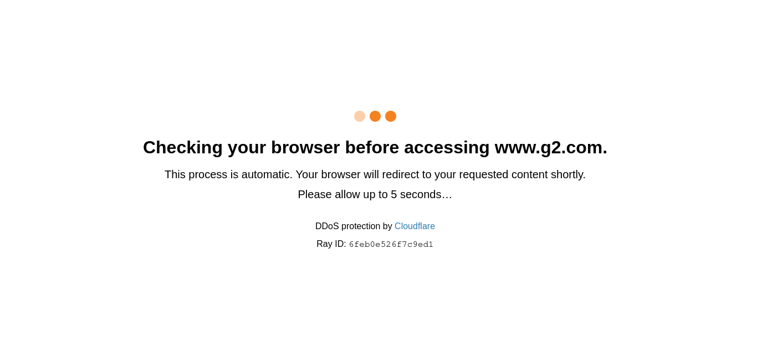Click the word 'your' in the bold heading
The width and height of the screenshot is (757, 362).
tap(247, 147)
